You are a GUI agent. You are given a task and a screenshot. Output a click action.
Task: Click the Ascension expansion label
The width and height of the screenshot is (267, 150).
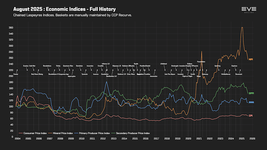(x=154, y=76)
